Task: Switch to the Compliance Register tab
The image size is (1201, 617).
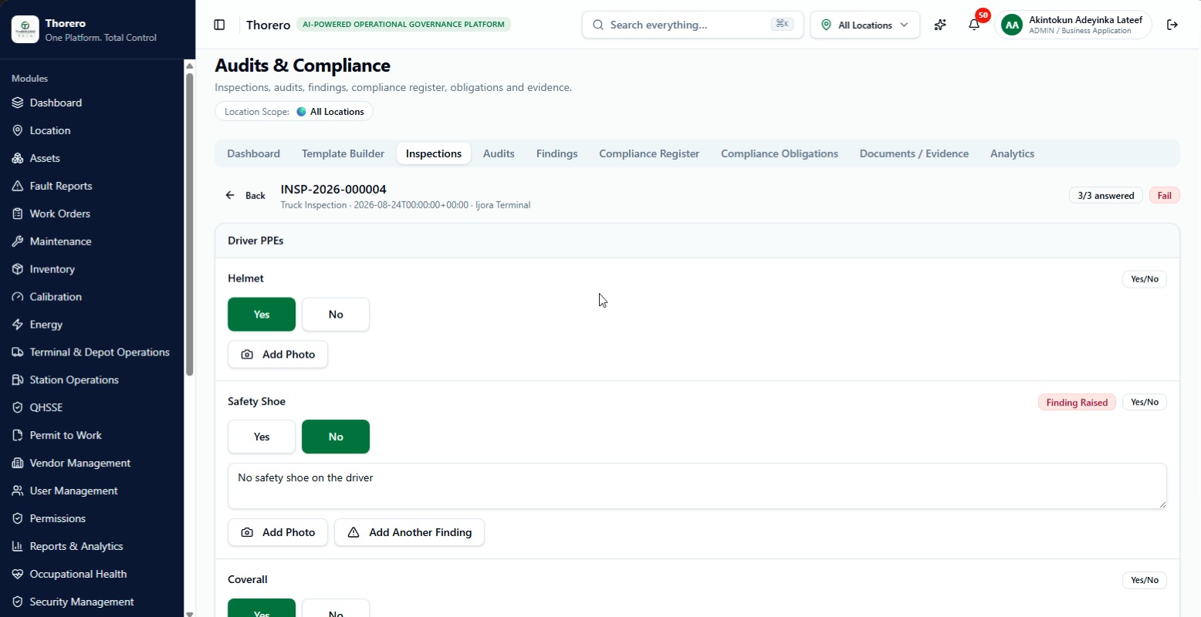Action: 649,153
